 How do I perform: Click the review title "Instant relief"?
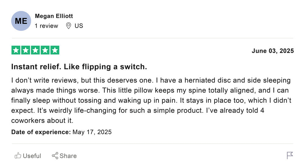coord(79,67)
